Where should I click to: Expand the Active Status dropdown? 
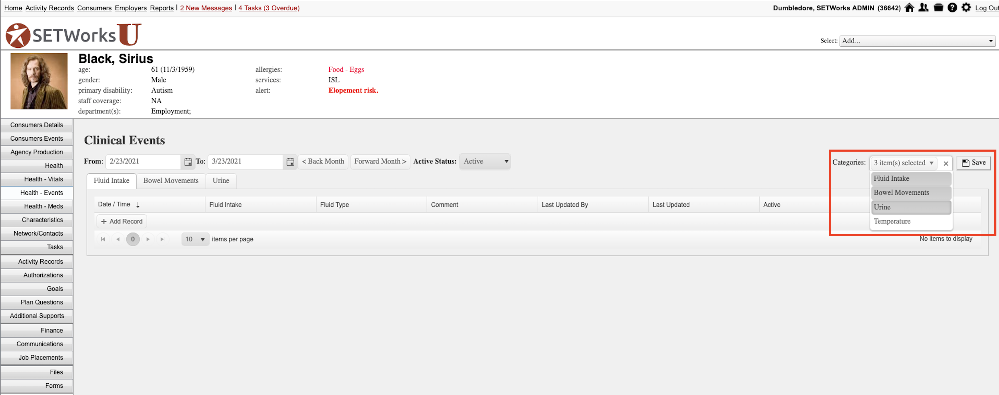(x=485, y=161)
